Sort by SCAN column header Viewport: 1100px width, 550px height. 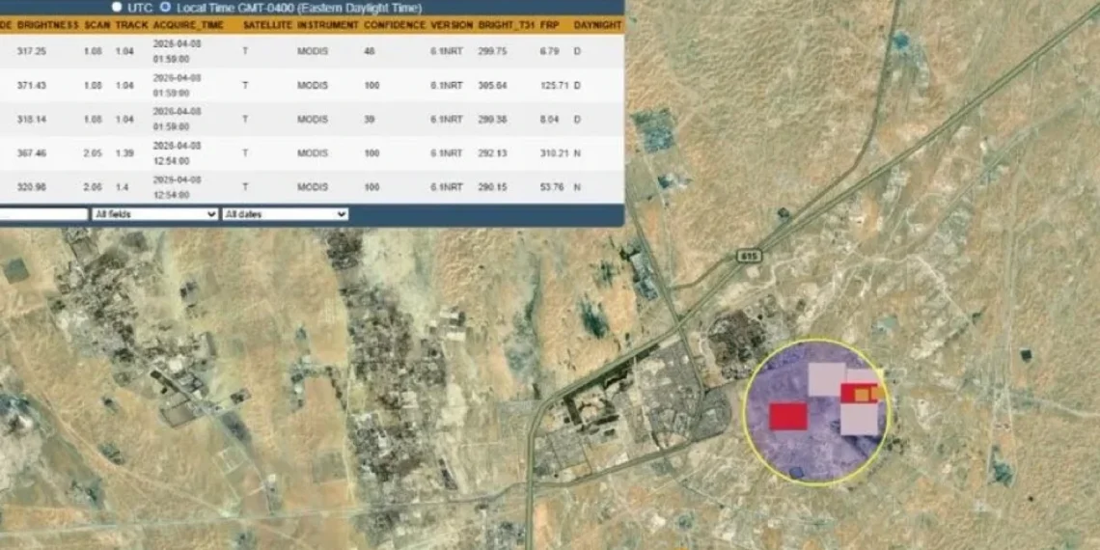pos(96,24)
